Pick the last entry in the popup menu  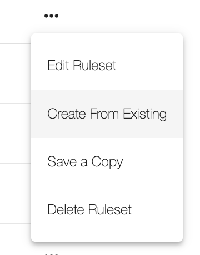pyautogui.click(x=107, y=209)
